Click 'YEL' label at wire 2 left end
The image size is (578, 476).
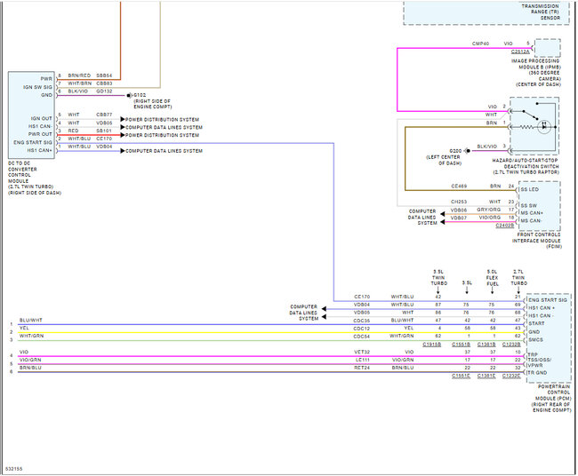click(x=24, y=328)
